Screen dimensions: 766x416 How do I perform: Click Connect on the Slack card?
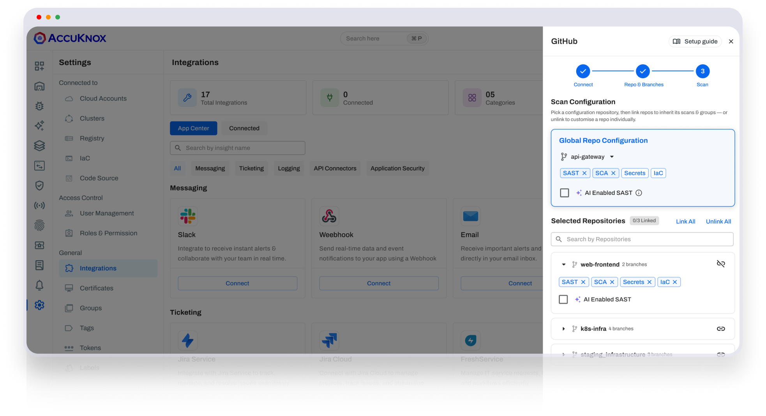point(237,283)
